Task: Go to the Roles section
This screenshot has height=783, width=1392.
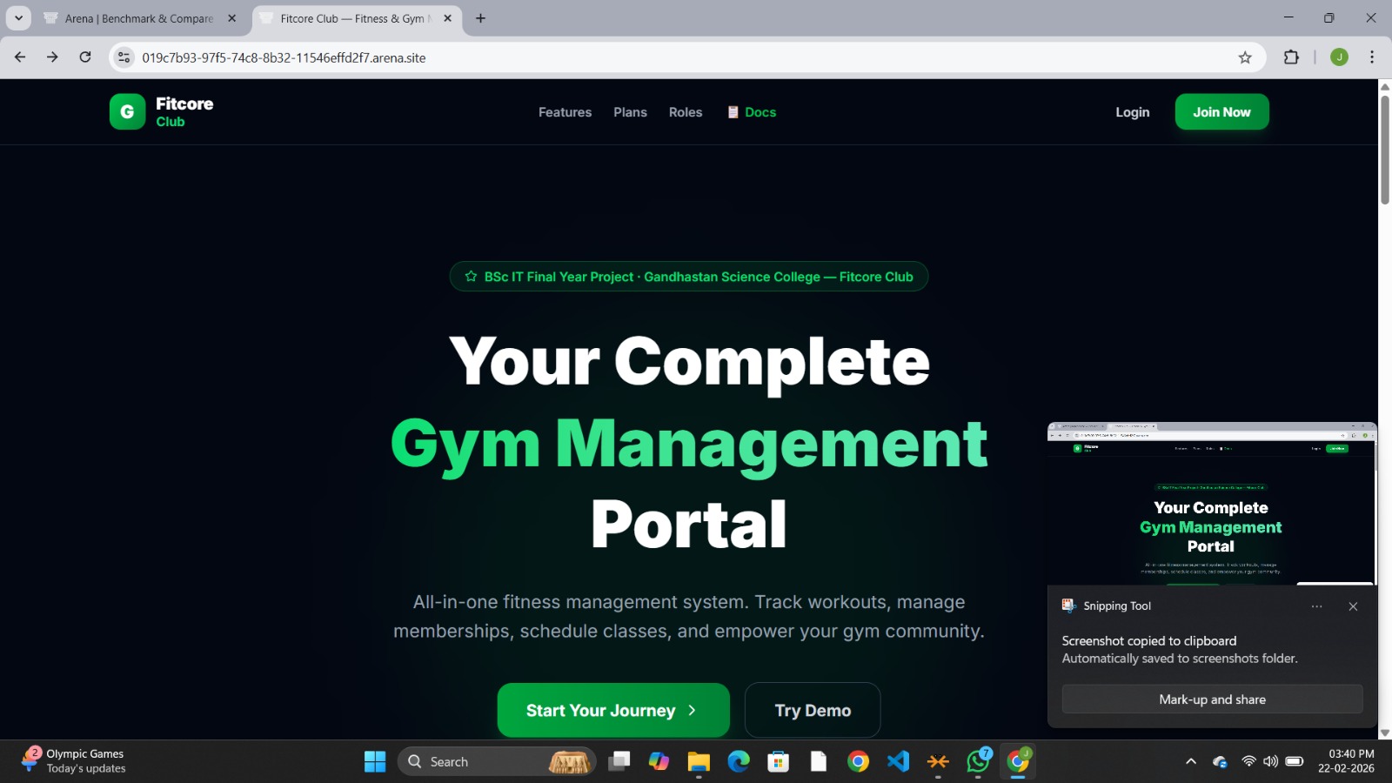Action: coord(686,112)
